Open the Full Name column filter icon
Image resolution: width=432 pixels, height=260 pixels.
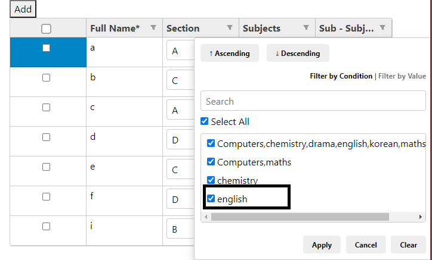[153, 27]
